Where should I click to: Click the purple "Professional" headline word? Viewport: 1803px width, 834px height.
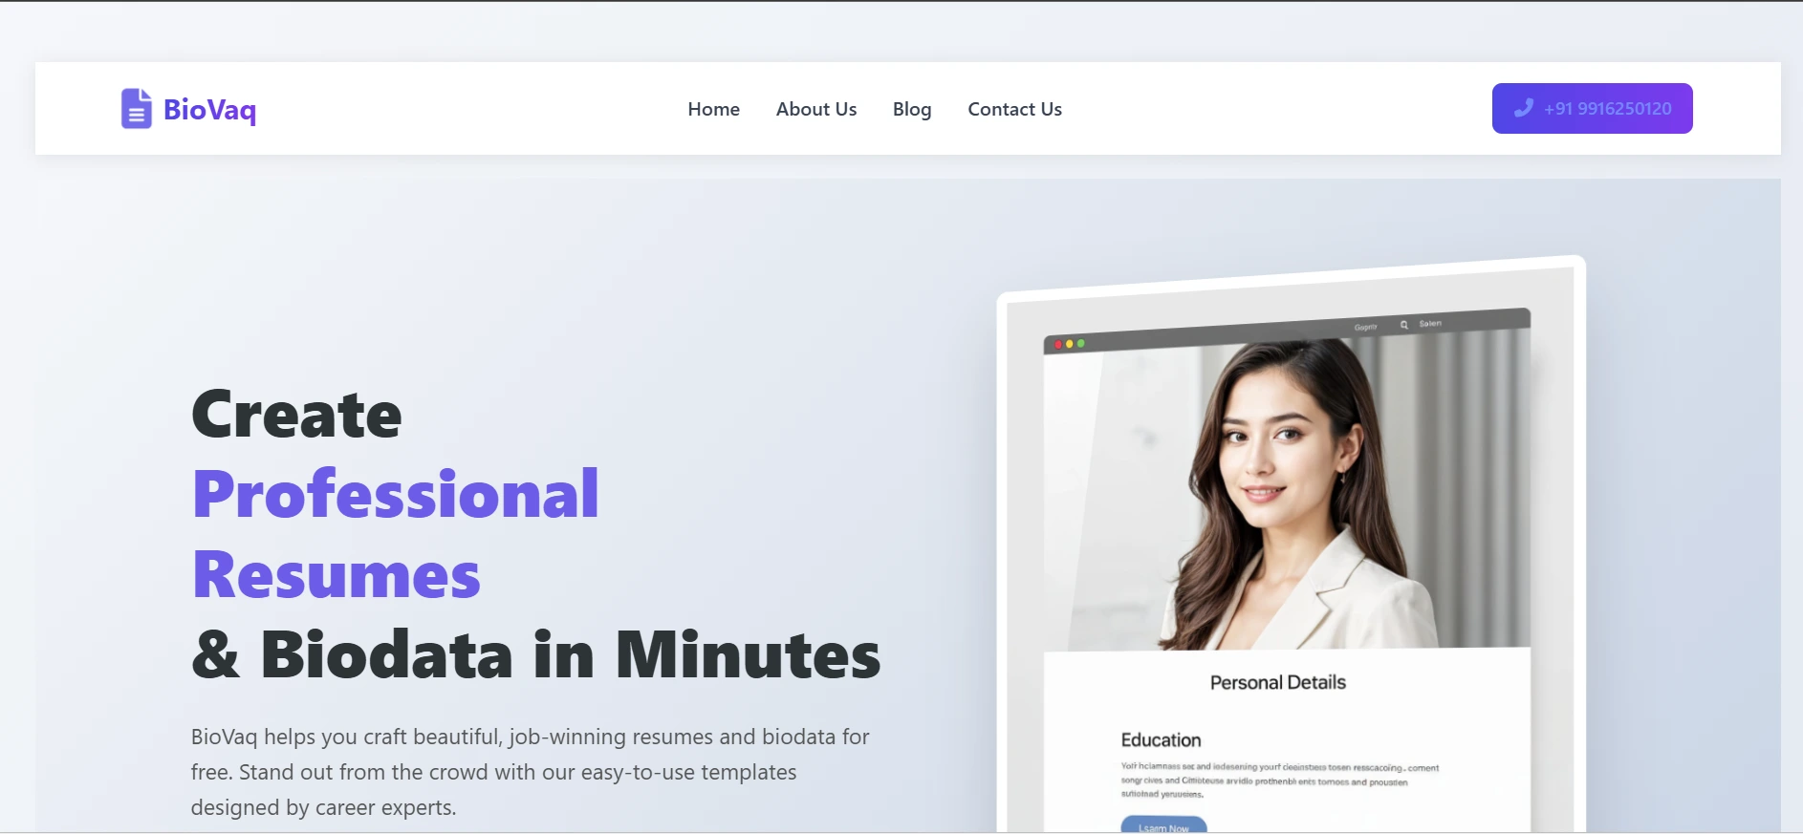tap(396, 495)
